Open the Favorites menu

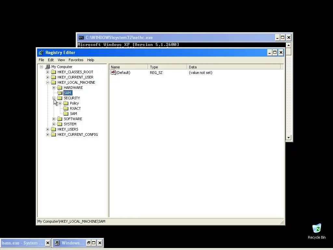[x=76, y=60]
